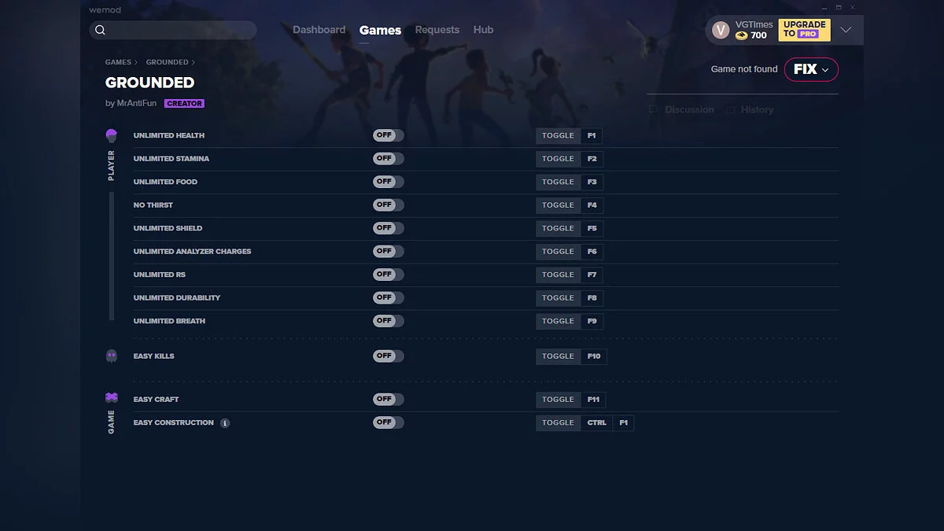The height and width of the screenshot is (531, 944).
Task: Enable Unlimited Food switch
Action: coord(389,182)
